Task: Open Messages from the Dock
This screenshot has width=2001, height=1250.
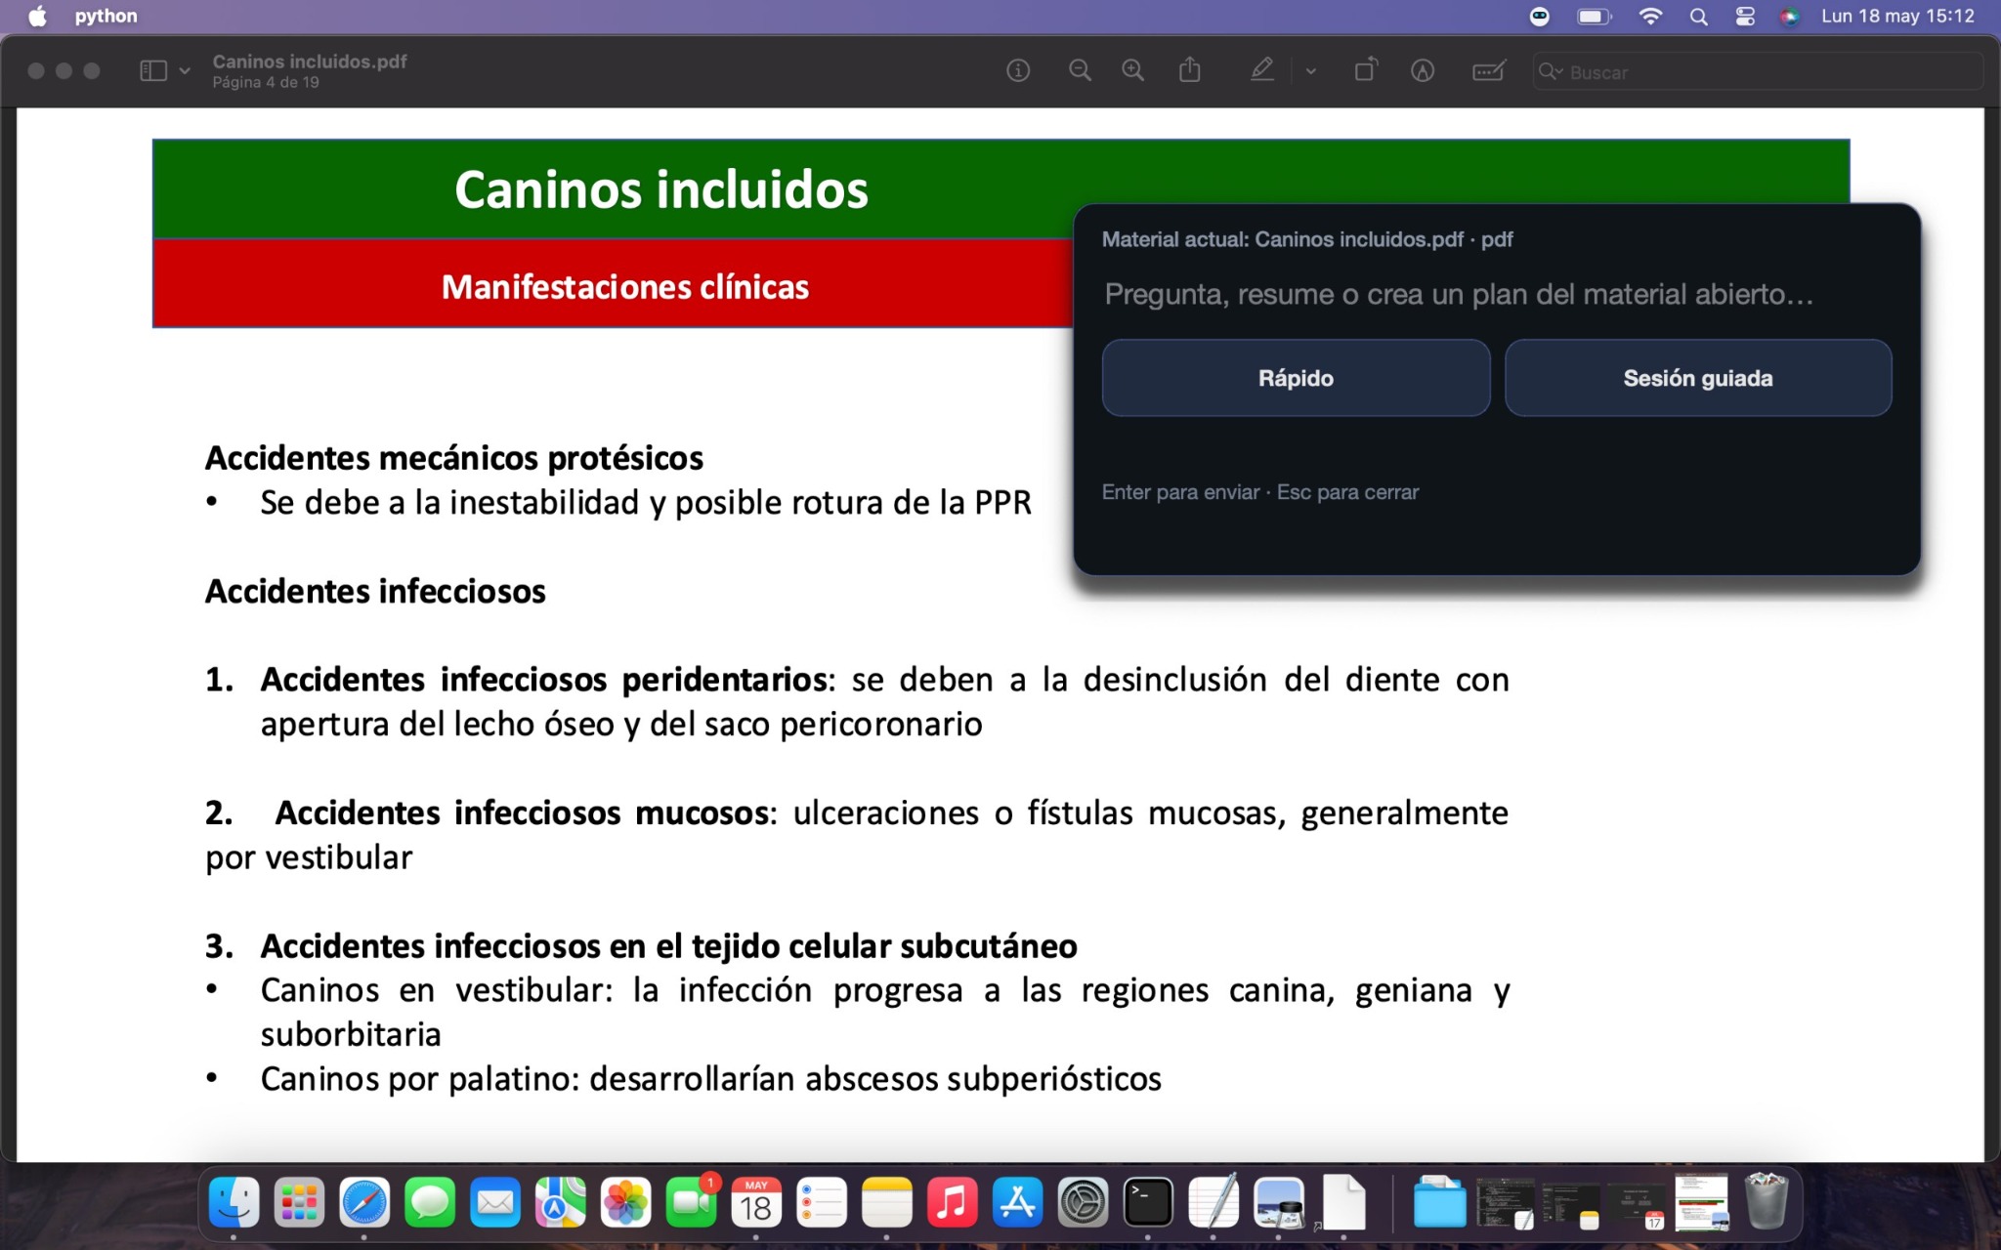Action: (430, 1201)
